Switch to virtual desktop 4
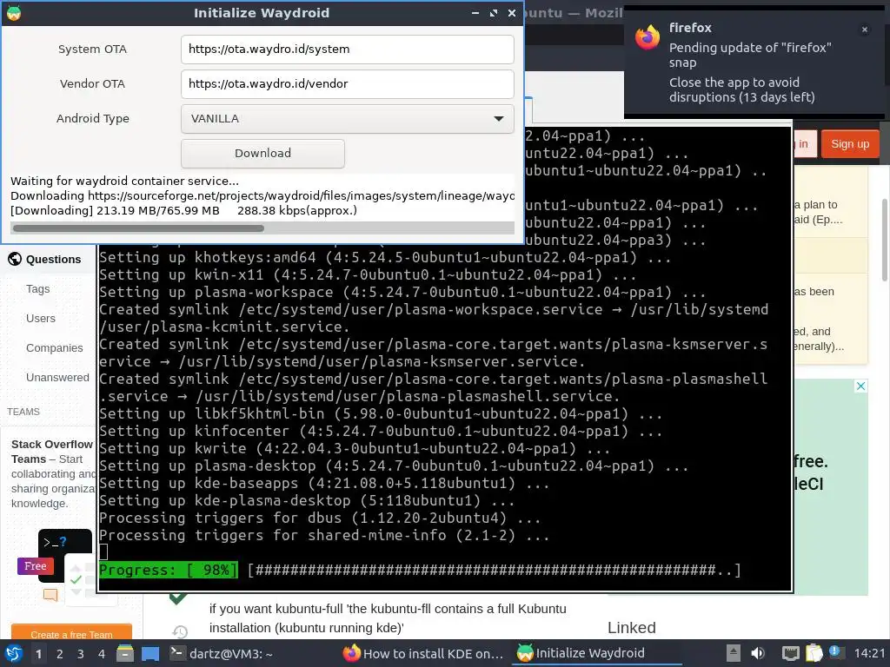Screen dimensions: 890x667 (x=102, y=654)
